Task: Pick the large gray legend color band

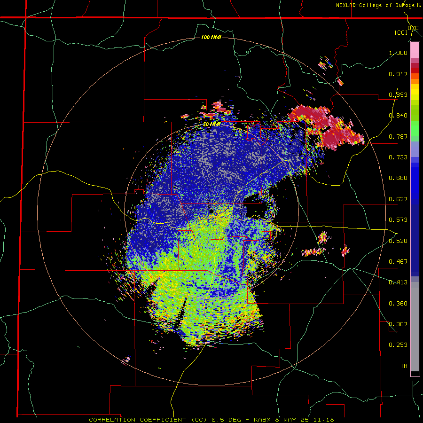Action: (415, 327)
